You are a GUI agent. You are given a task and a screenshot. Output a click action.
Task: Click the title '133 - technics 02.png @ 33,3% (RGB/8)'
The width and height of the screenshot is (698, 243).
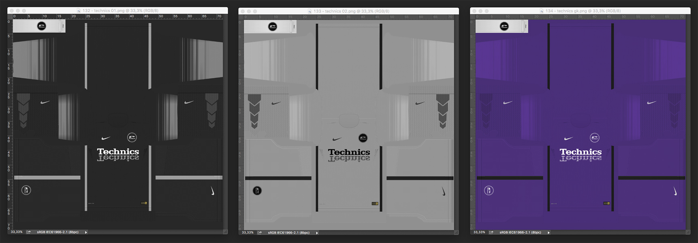(351, 11)
